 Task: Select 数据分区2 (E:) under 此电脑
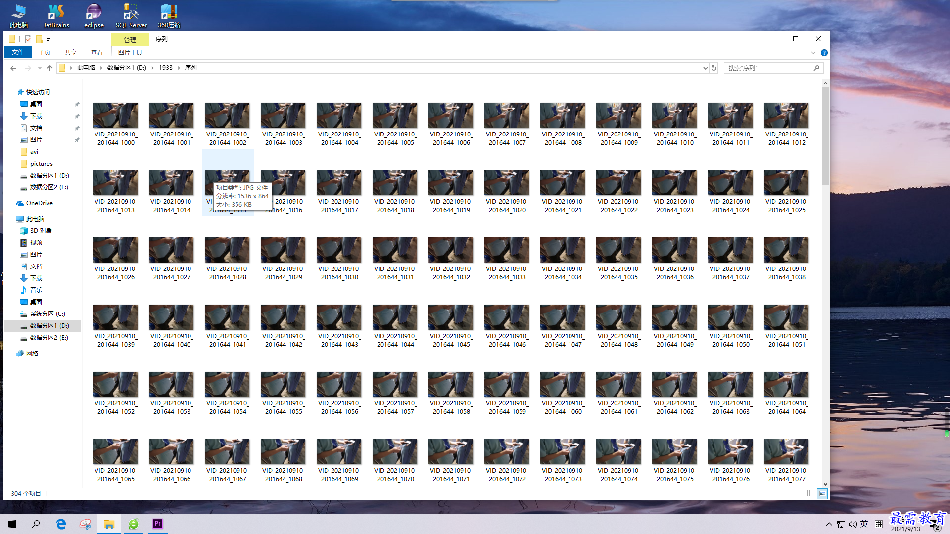click(49, 338)
